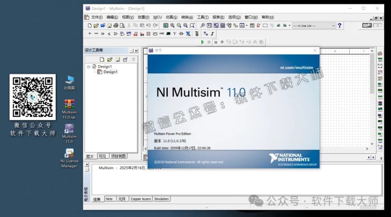
Task: Place an electromechanical component
Action: [x=181, y=34]
